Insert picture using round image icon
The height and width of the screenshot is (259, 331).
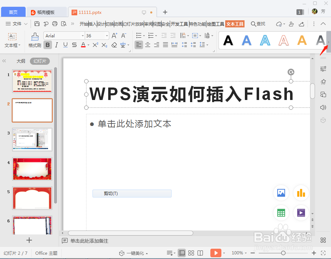[x=281, y=193]
